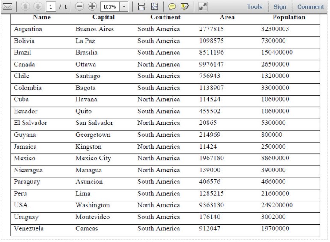The image size is (330, 242).
Task: Select the Havana capital cell
Action: [86, 99]
